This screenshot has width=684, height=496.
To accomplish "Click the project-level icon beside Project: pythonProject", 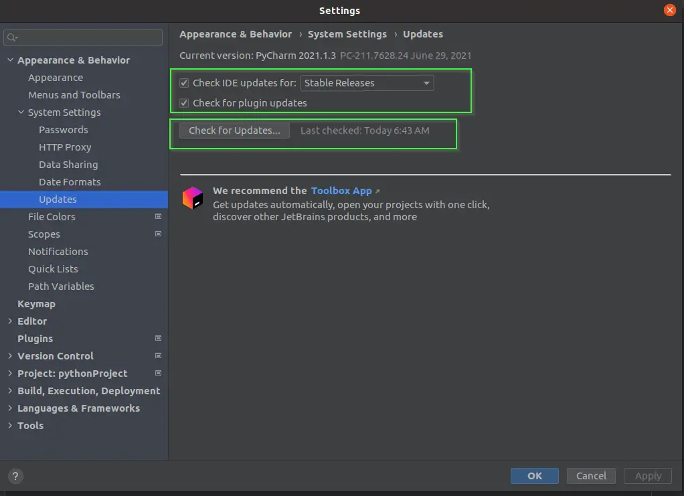I will (x=159, y=373).
